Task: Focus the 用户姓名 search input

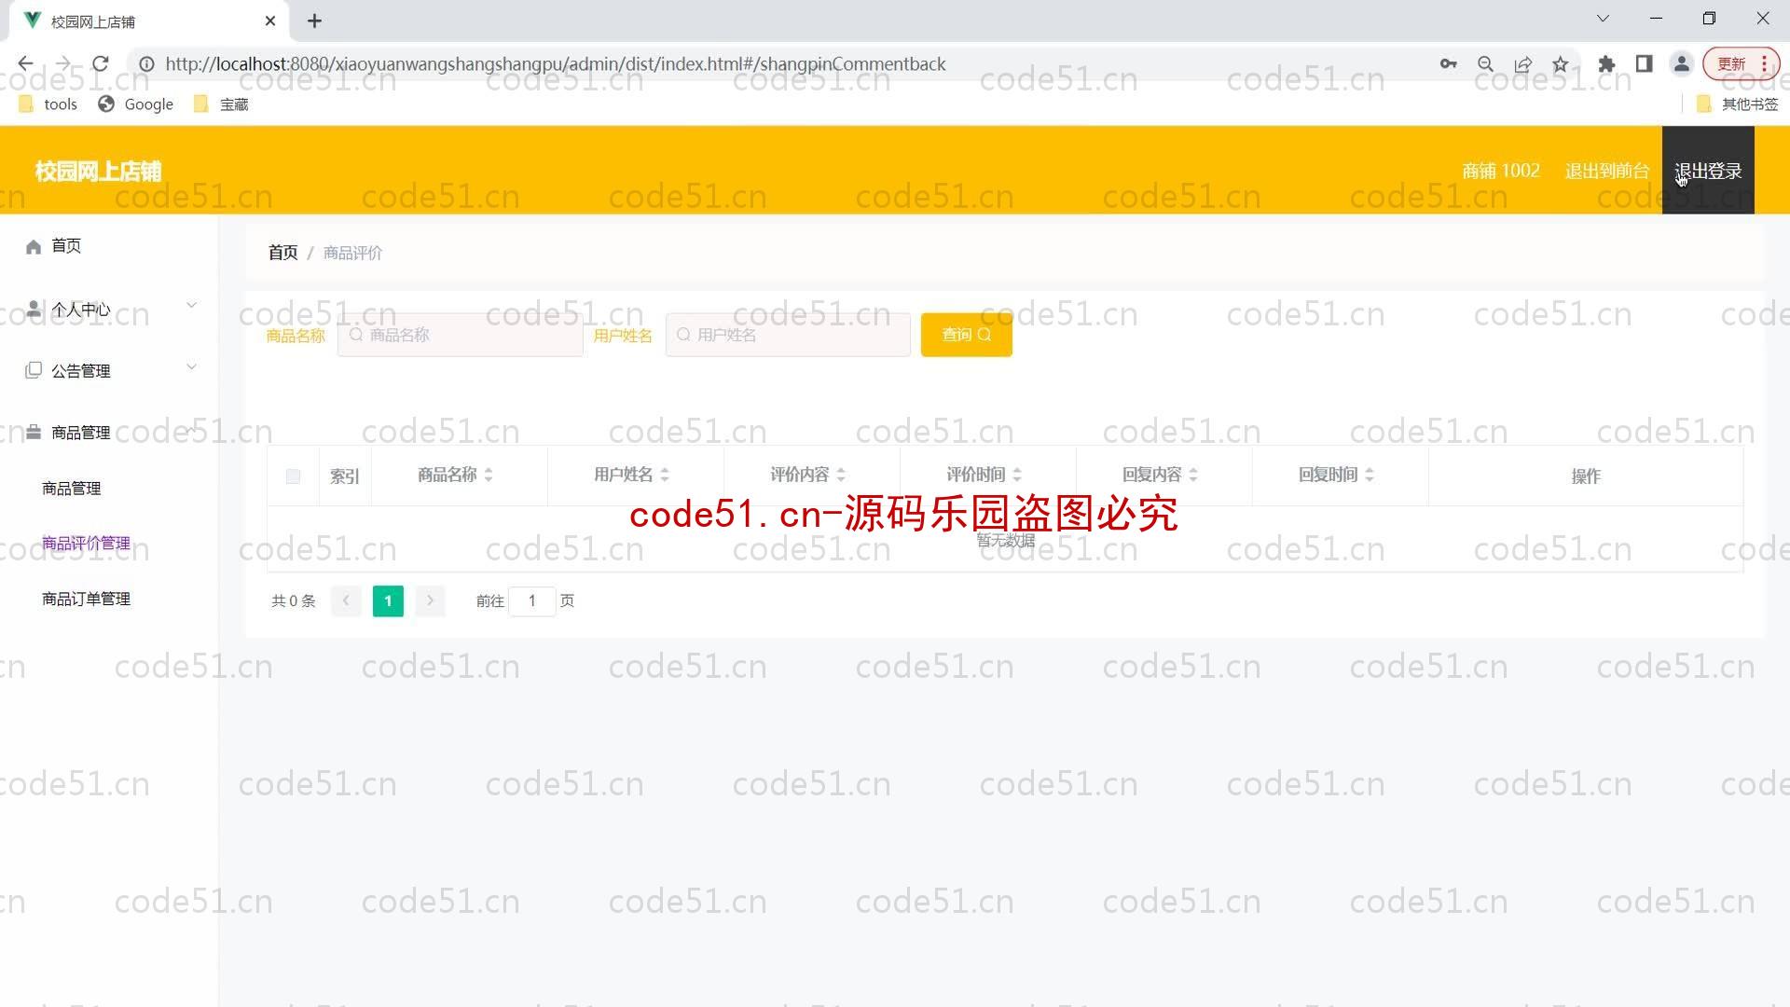Action: click(788, 335)
